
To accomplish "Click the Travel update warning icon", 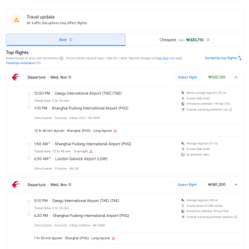I will (x=16, y=20).
